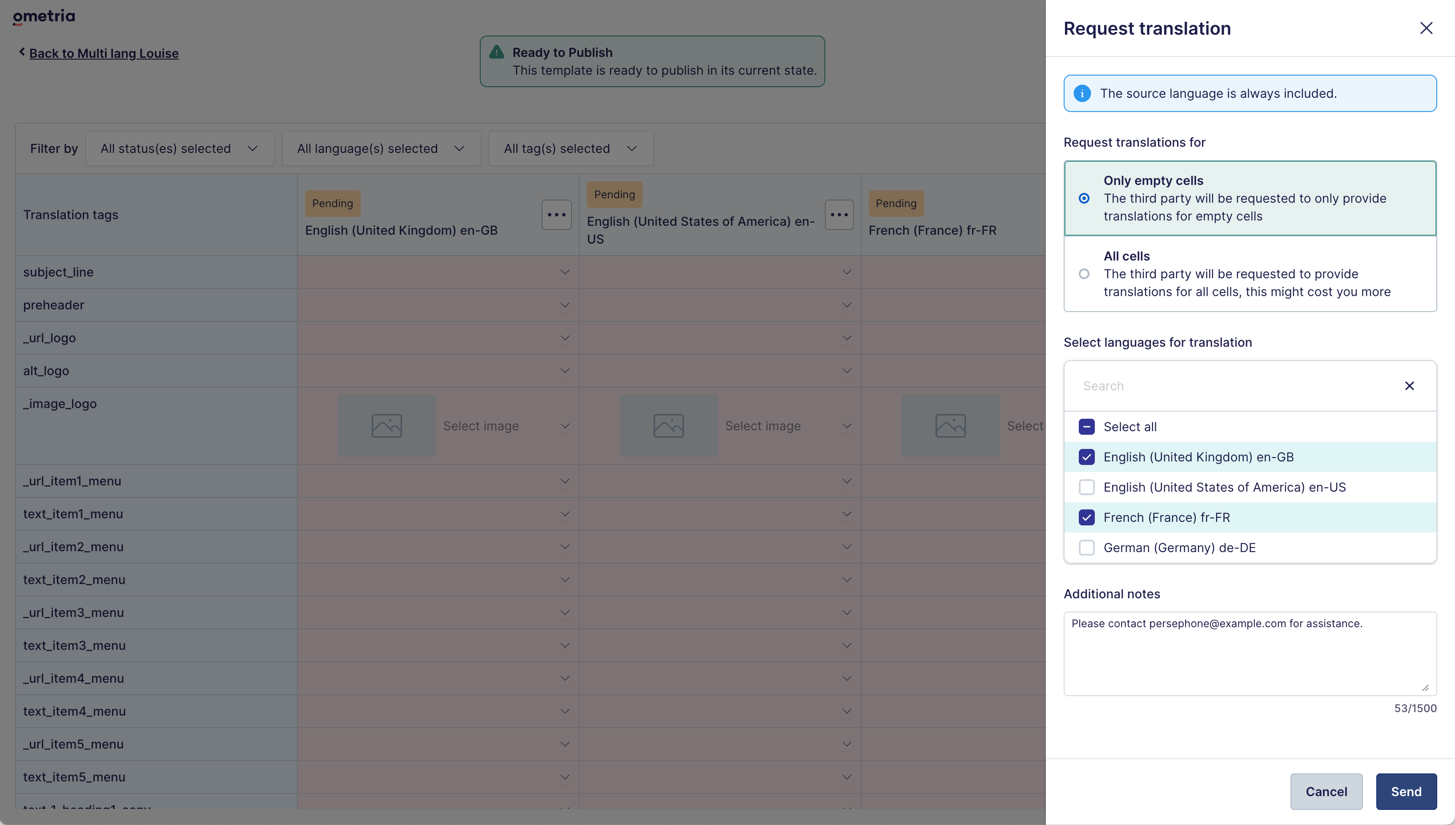
Task: Click Select image in en-US _image_logo cell
Action: click(x=762, y=426)
